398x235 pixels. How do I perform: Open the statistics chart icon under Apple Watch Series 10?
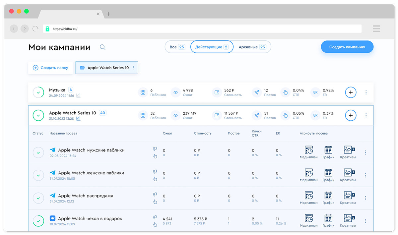pos(78,118)
